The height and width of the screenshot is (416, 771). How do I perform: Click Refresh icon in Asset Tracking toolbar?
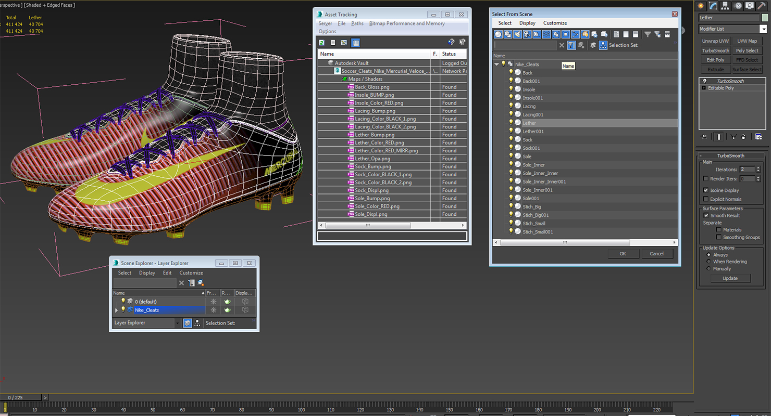click(322, 43)
